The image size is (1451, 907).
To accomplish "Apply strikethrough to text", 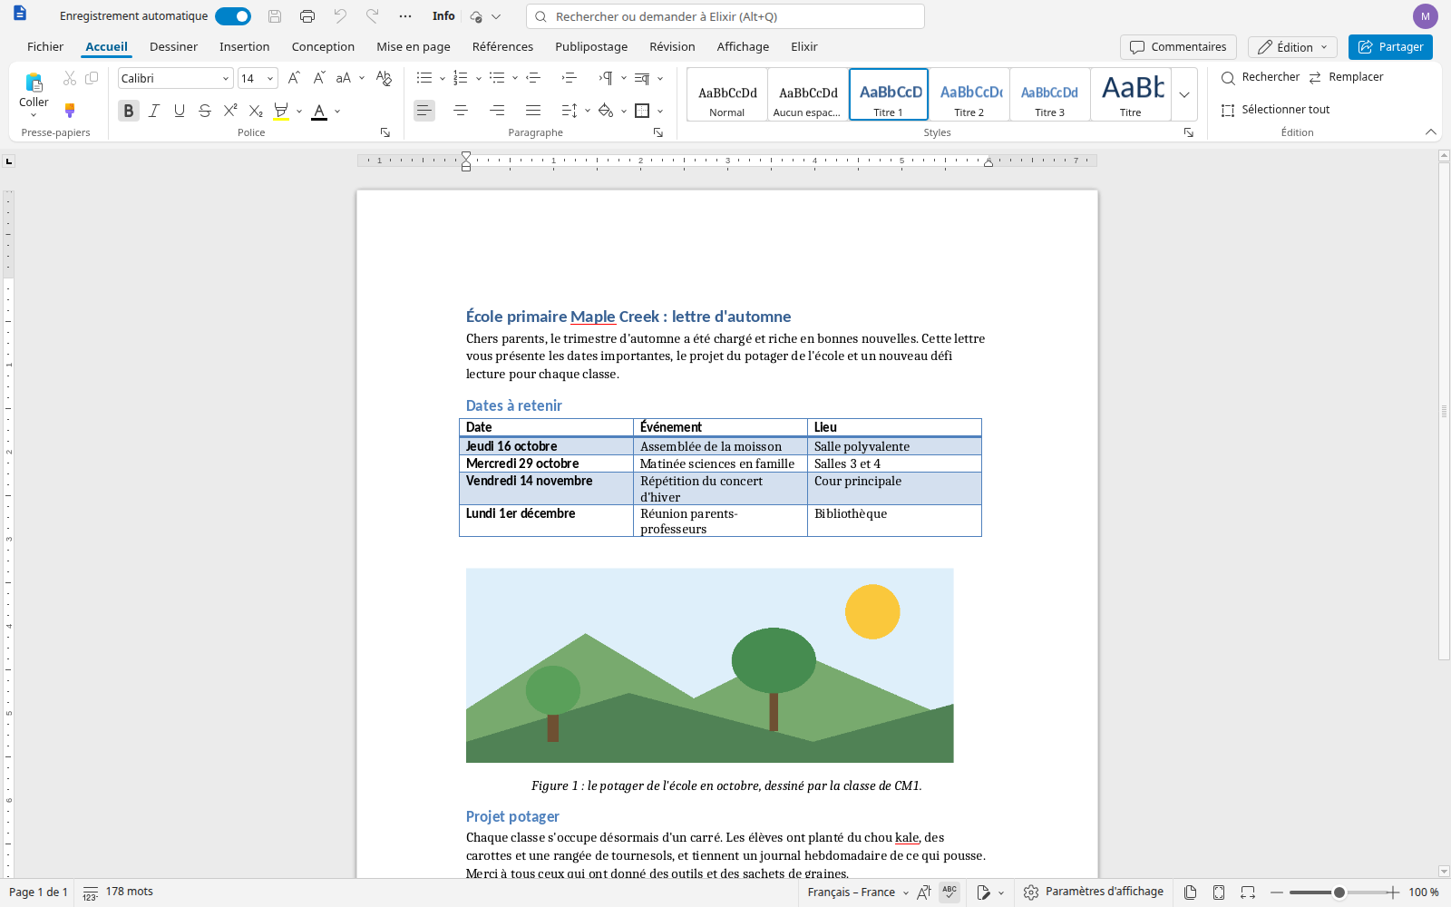I will [x=205, y=111].
